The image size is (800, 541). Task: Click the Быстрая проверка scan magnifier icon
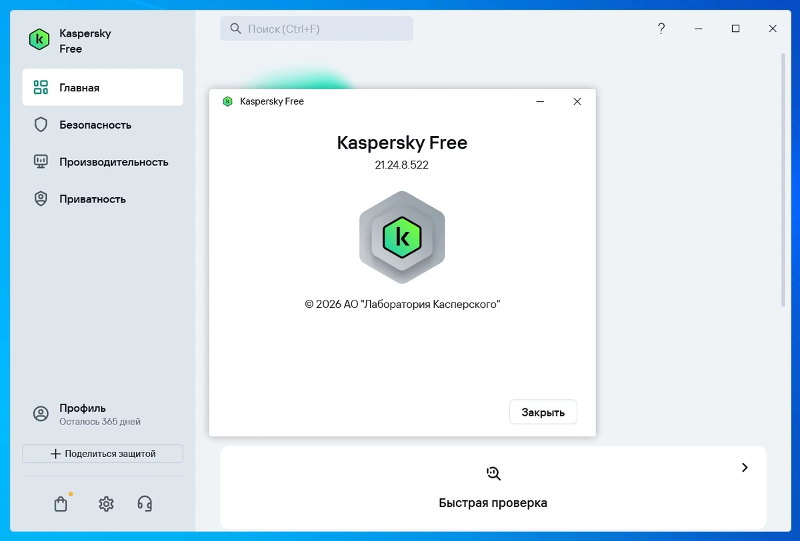pos(493,473)
